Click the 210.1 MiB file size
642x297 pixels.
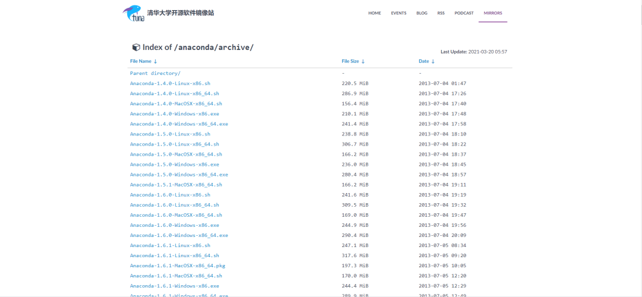pos(355,113)
